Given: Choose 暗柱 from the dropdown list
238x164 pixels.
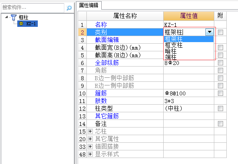Looking at the screenshot, I should (x=189, y=51).
